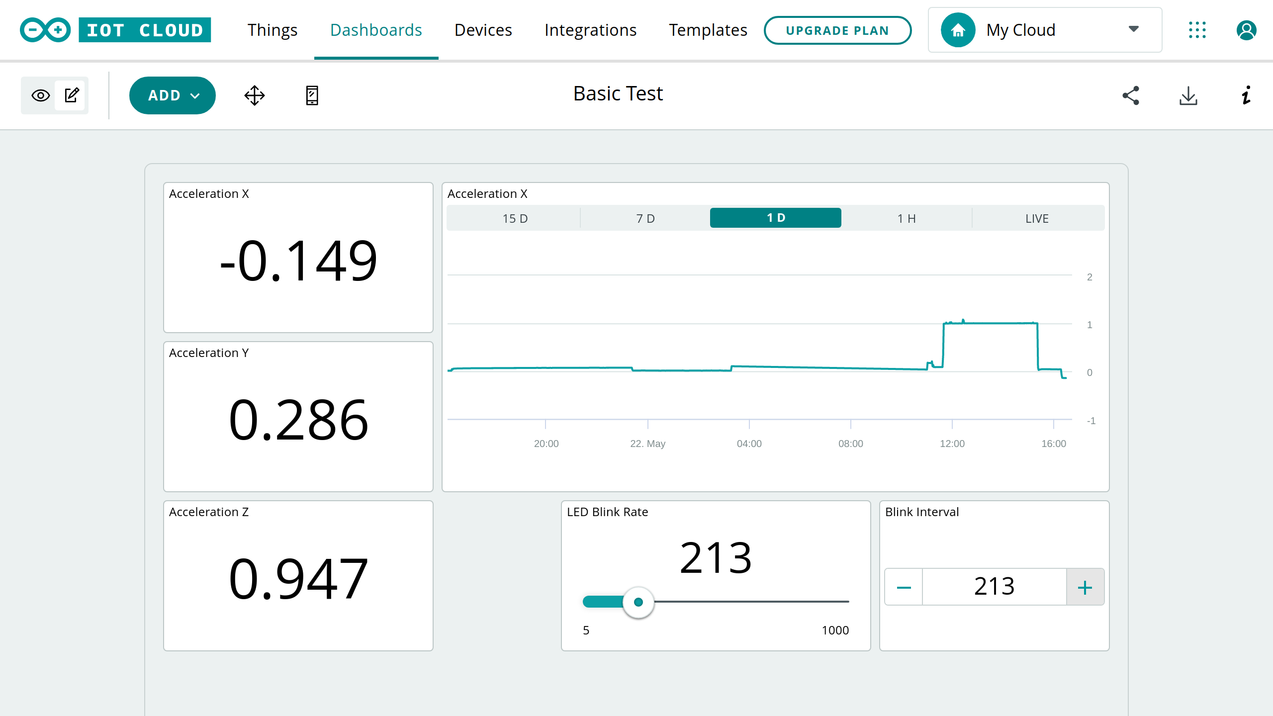Image resolution: width=1273 pixels, height=716 pixels.
Task: Increase Blink Interval with the plus stepper
Action: click(x=1085, y=587)
